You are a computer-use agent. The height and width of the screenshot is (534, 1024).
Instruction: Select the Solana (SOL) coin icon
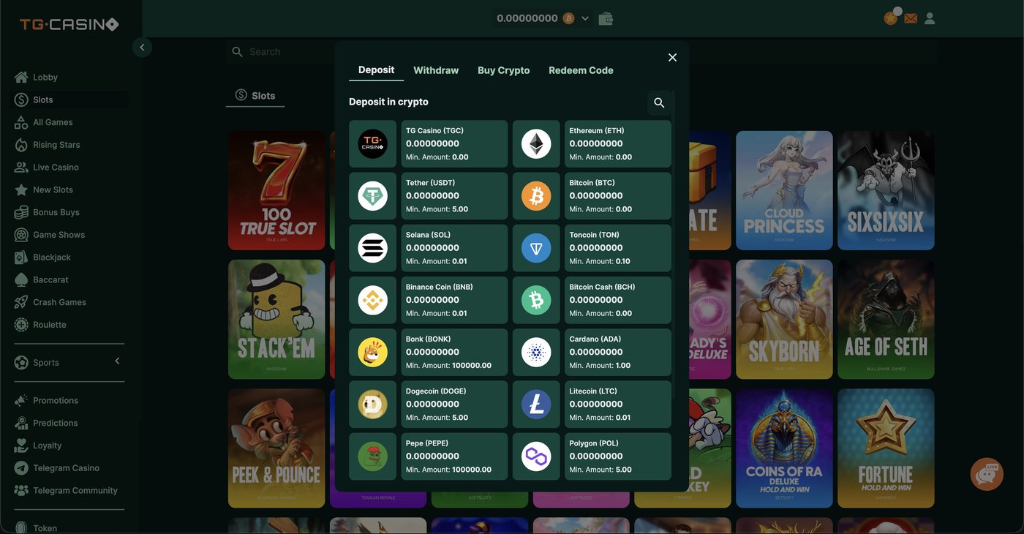373,248
